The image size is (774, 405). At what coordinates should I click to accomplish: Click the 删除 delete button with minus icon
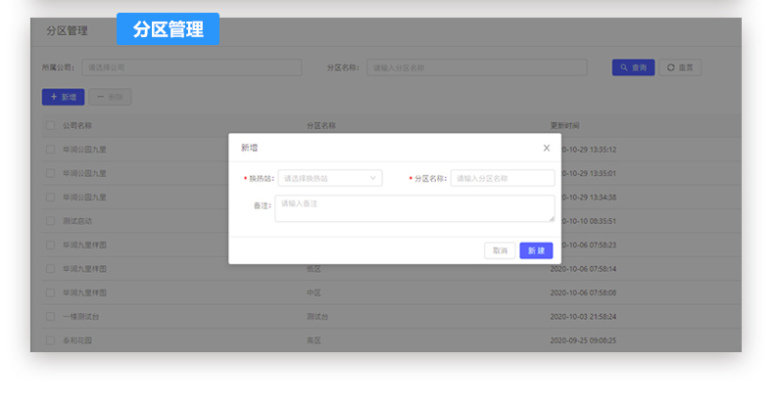110,97
